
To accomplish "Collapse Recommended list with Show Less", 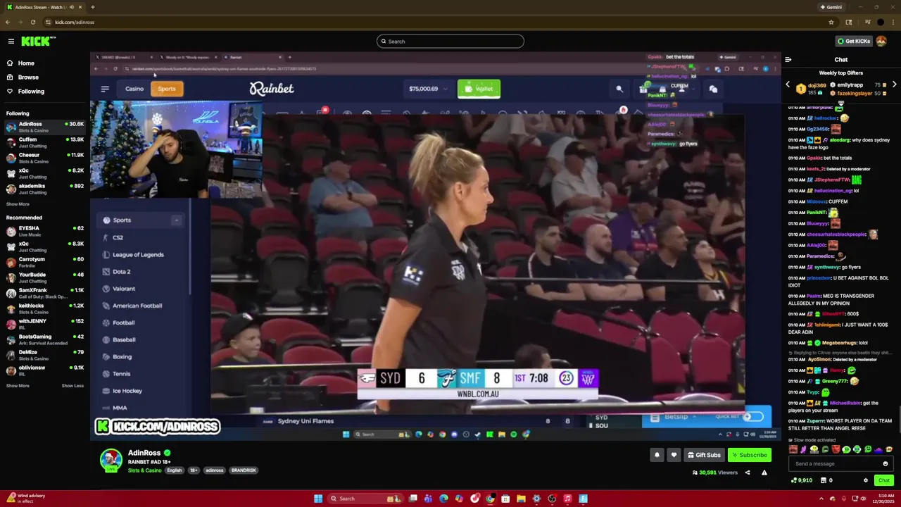I will tap(73, 386).
